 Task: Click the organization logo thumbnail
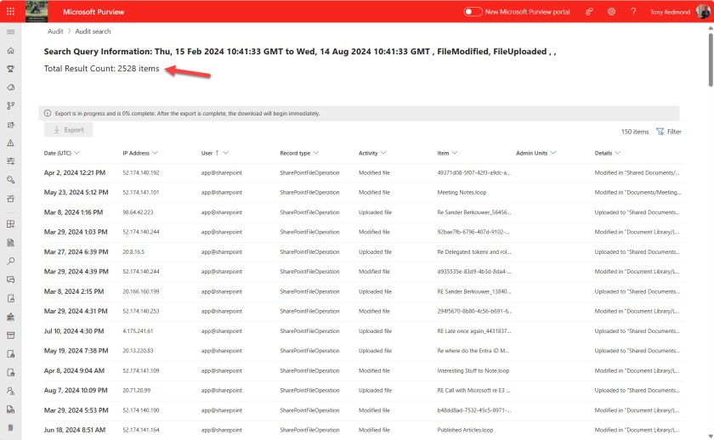(37, 11)
